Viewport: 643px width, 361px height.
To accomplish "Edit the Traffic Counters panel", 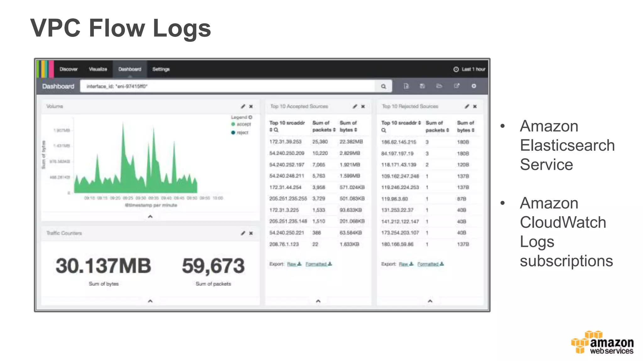I will [x=243, y=233].
